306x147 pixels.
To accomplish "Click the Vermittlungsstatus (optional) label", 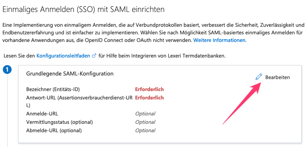I will pyautogui.click(x=59, y=122).
